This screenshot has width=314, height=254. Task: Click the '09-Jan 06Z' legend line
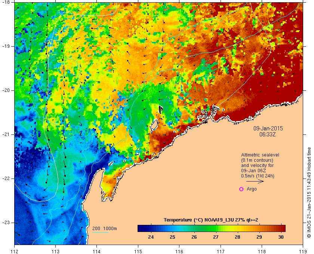pyautogui.click(x=253, y=171)
